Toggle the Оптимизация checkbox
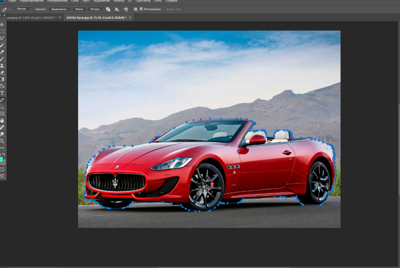Image resolution: width=400 pixels, height=268 pixels. [141, 9]
